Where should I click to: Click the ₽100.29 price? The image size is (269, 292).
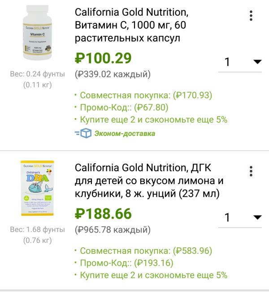point(103,58)
